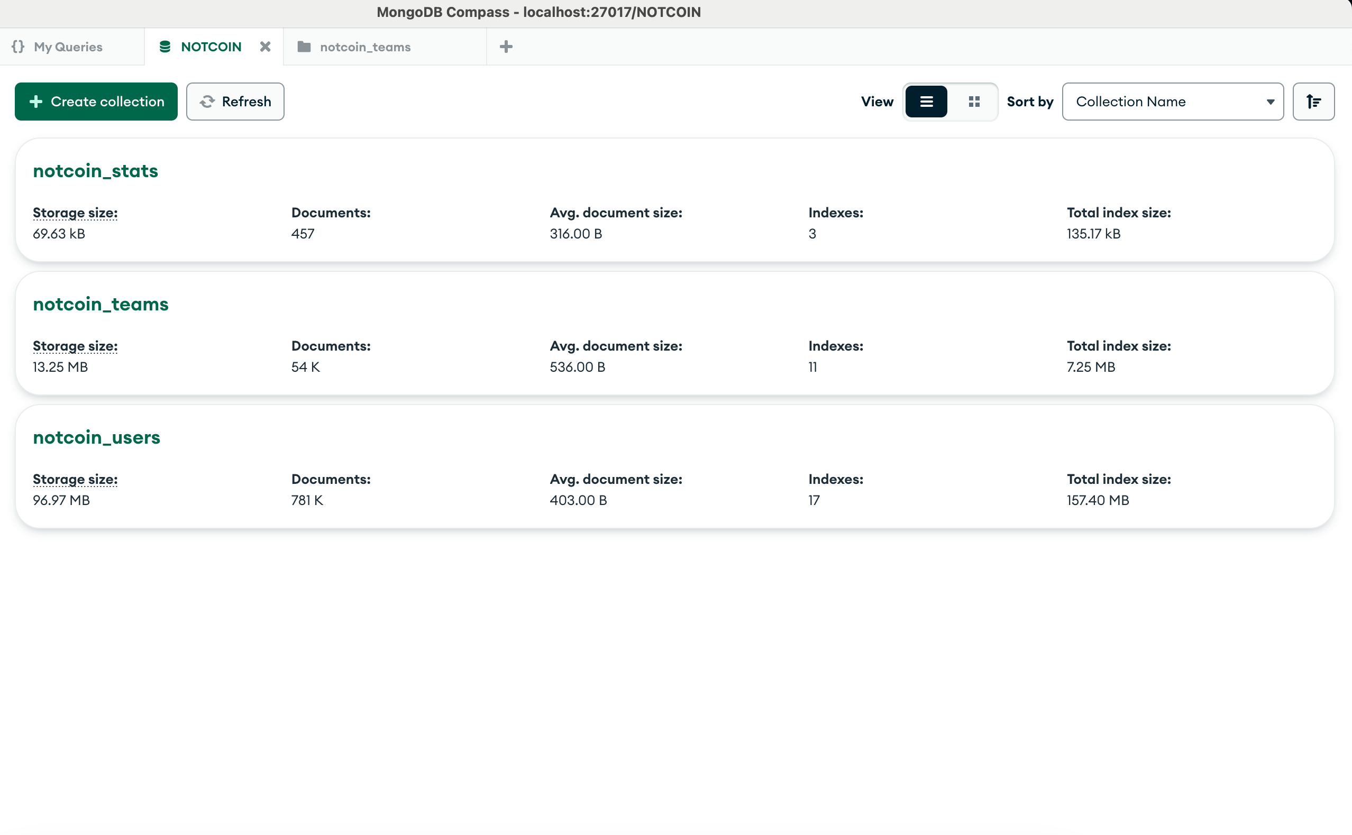The image size is (1352, 835).
Task: Click the circular arrows Refresh icon
Action: (207, 102)
